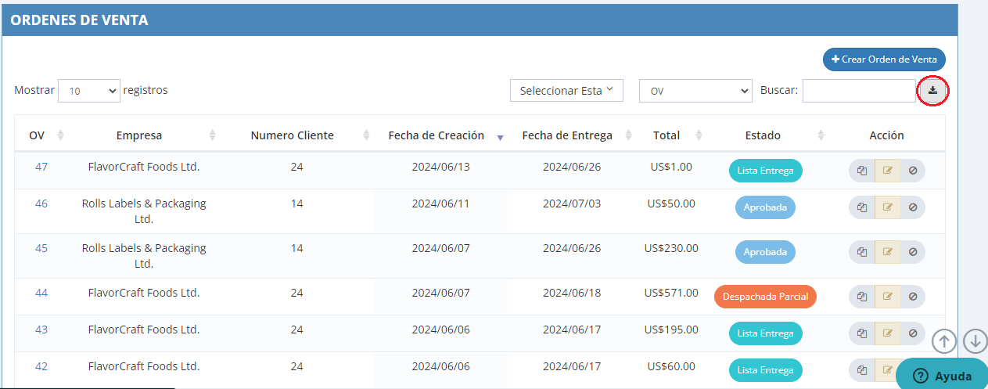The image size is (988, 389).
Task: Click the scroll up arrow icon
Action: (944, 341)
